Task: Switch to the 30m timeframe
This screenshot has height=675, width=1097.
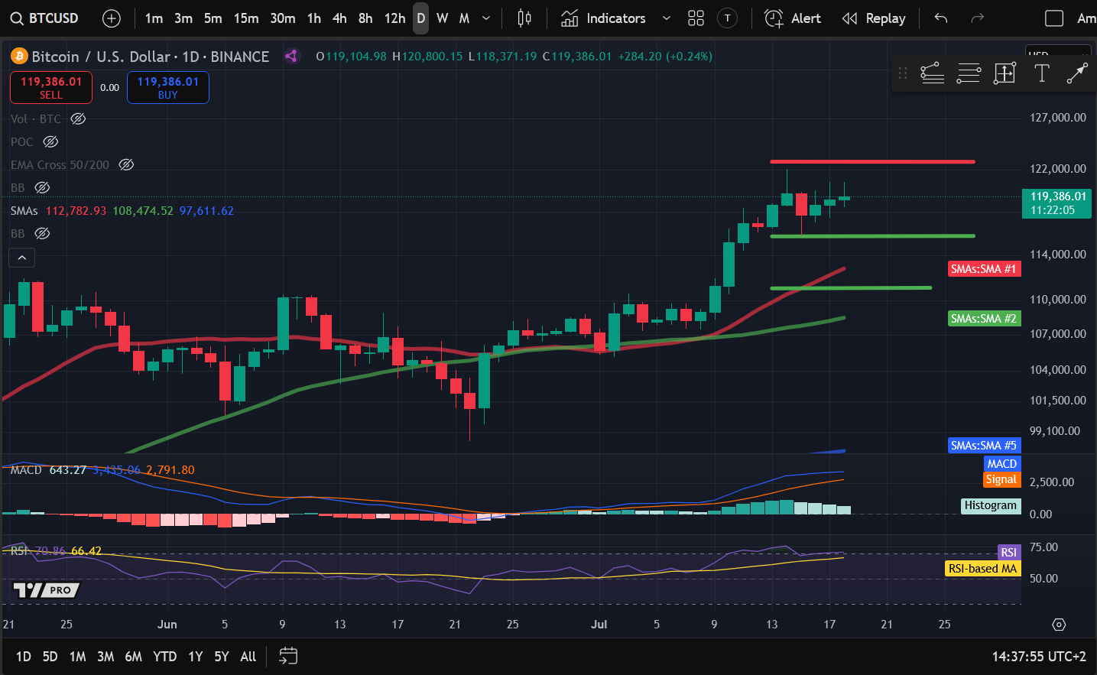Action: pyautogui.click(x=283, y=18)
